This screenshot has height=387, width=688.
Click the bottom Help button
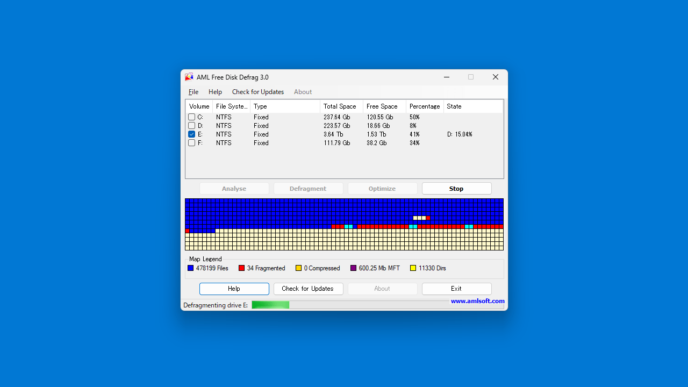tap(234, 289)
